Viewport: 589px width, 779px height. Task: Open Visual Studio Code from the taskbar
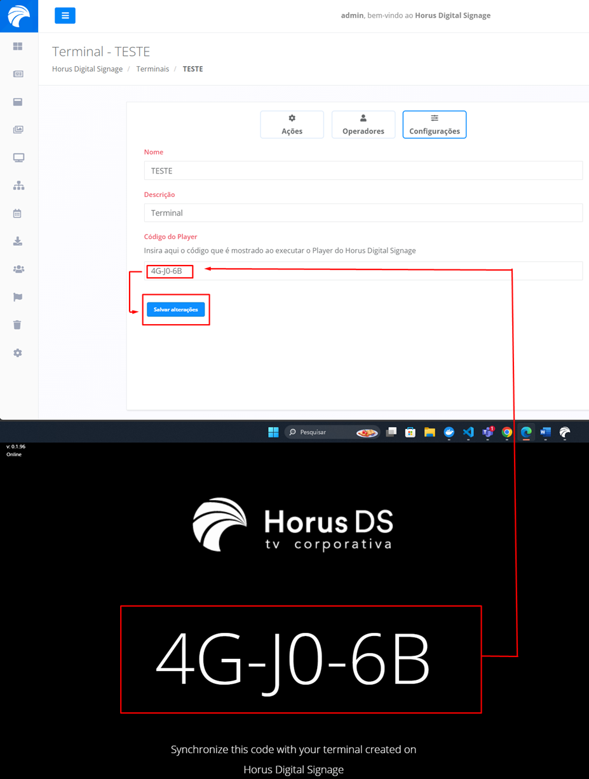[468, 432]
